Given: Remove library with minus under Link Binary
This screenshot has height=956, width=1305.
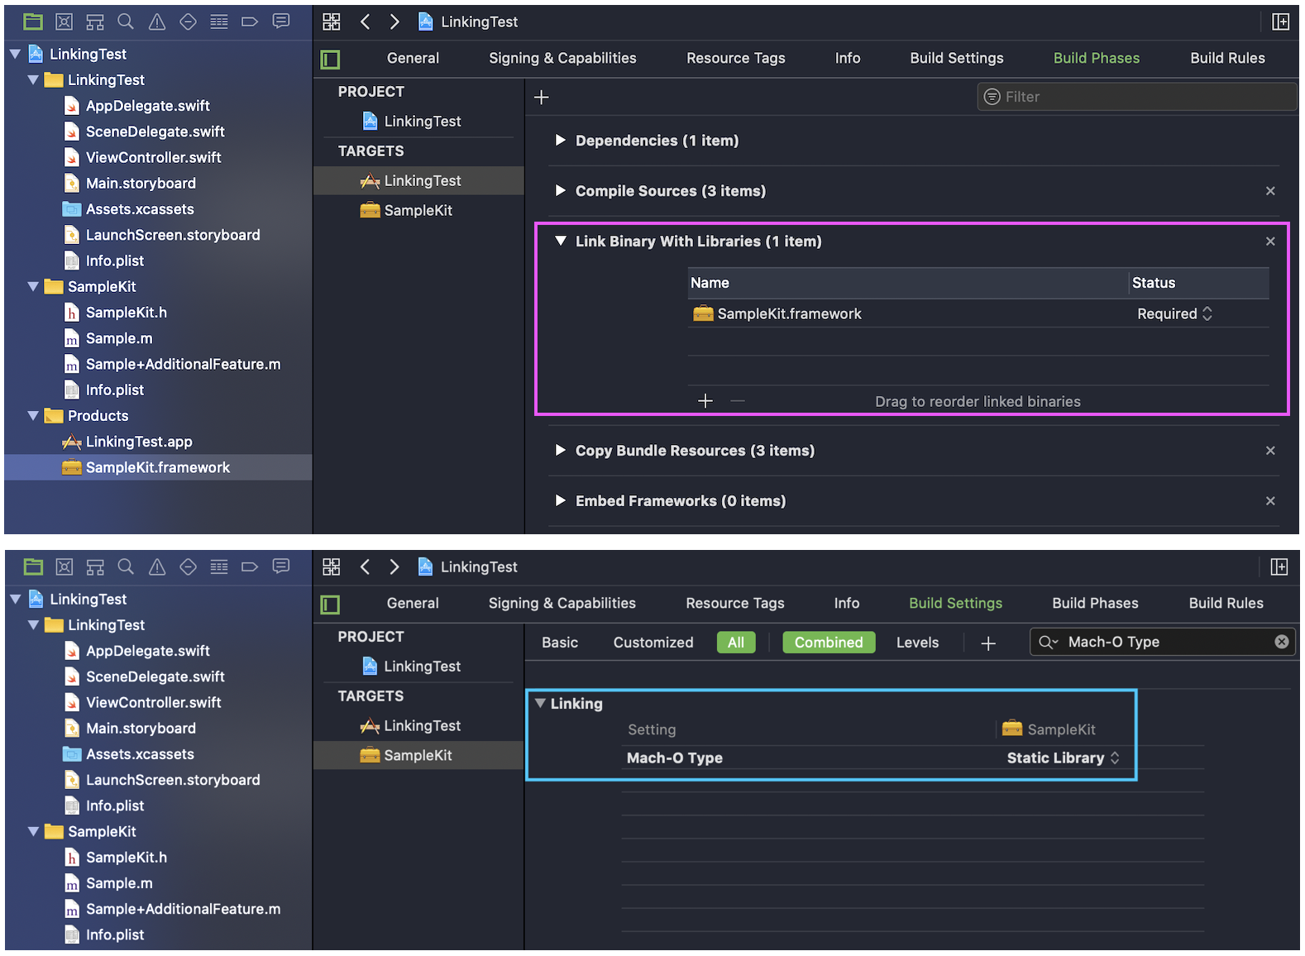Looking at the screenshot, I should click(738, 401).
